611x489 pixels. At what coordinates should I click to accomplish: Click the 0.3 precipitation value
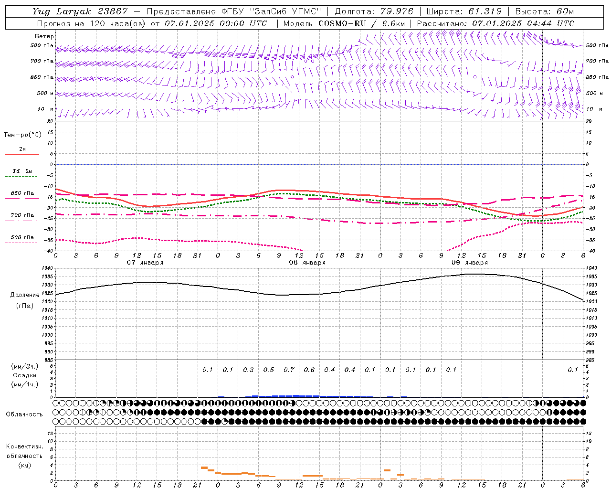(x=248, y=370)
